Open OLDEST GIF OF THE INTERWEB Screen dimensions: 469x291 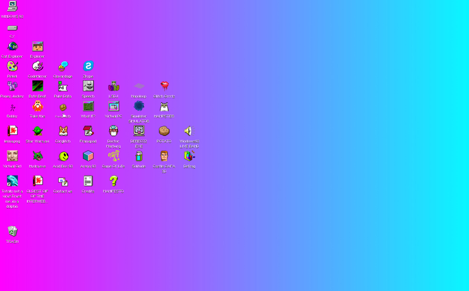(x=38, y=181)
